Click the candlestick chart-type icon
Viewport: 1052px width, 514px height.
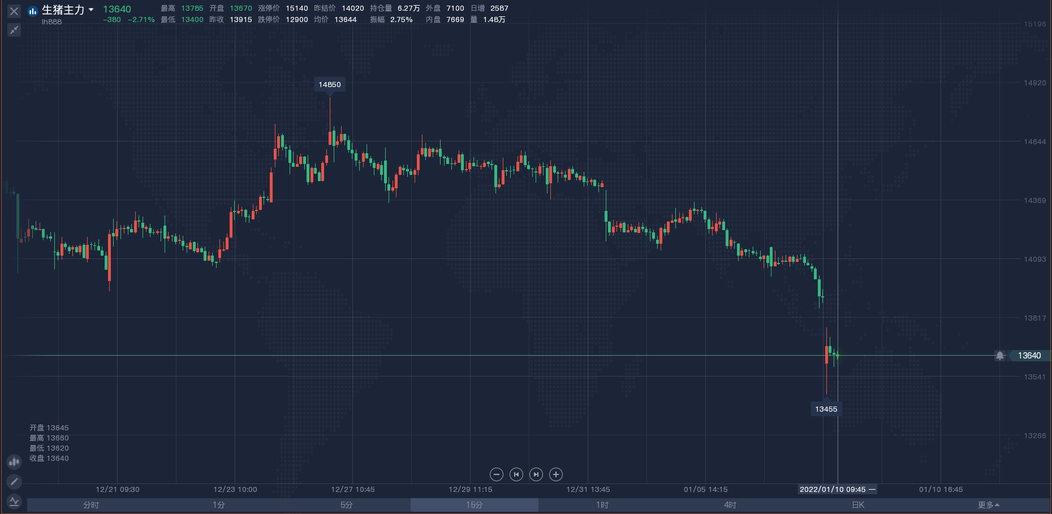14,462
